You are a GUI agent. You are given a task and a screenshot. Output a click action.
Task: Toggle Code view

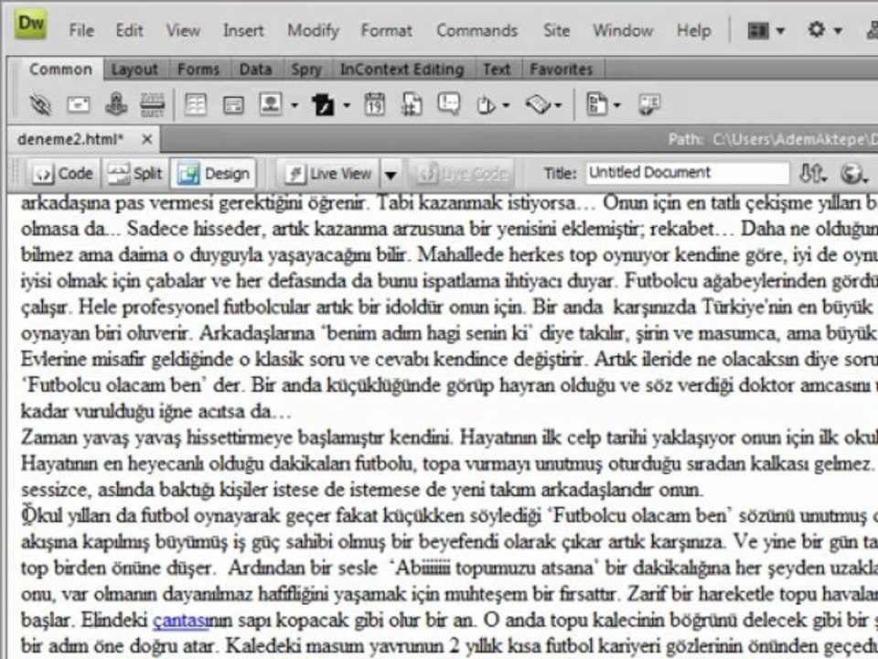tap(63, 174)
